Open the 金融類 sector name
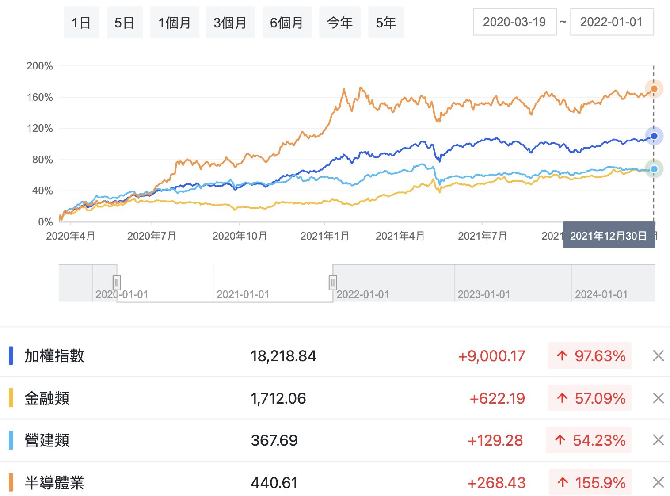This screenshot has height=496, width=670. [47, 398]
